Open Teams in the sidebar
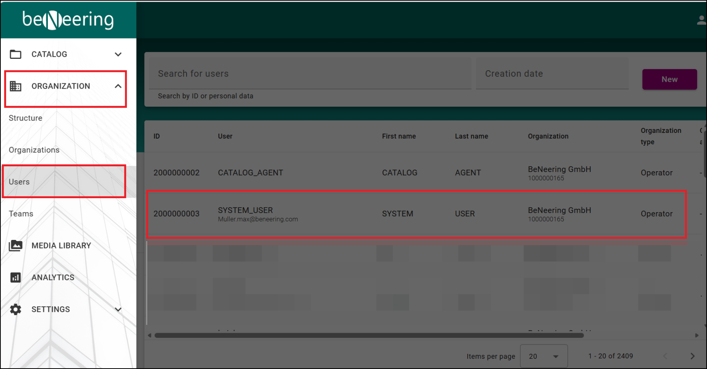The height and width of the screenshot is (369, 707). (21, 214)
